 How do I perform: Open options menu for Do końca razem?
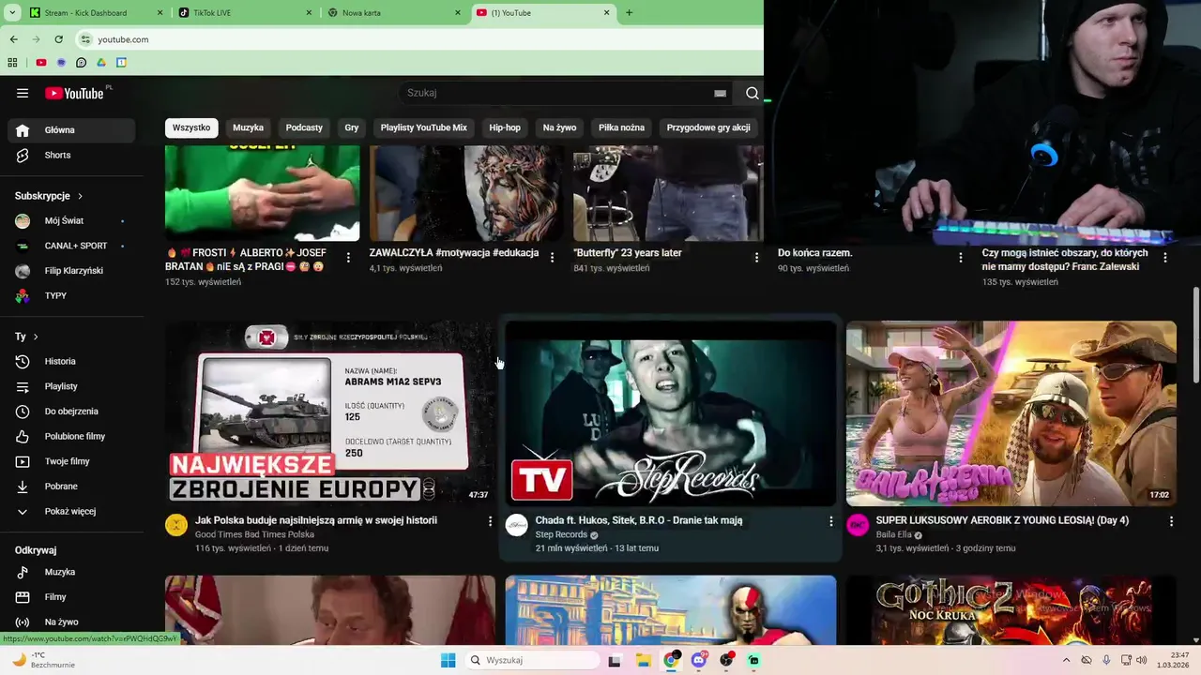(961, 257)
